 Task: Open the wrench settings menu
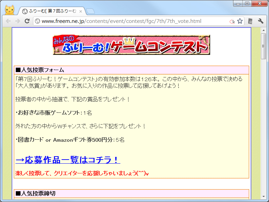click(260, 21)
